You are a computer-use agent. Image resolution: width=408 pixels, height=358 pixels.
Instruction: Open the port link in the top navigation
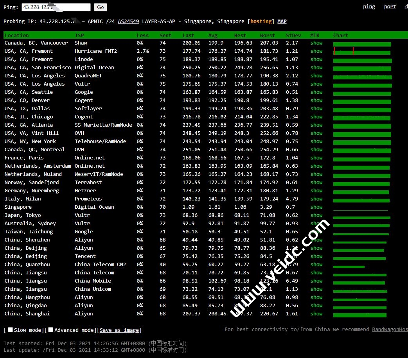point(390,7)
